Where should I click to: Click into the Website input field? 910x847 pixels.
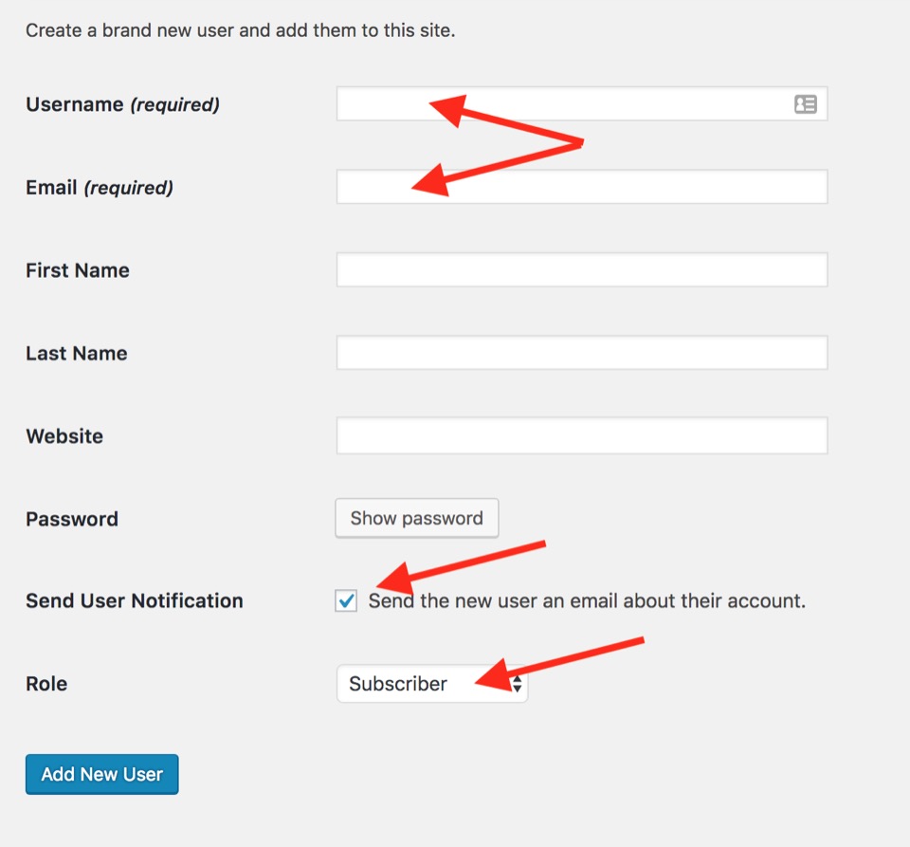pyautogui.click(x=581, y=435)
